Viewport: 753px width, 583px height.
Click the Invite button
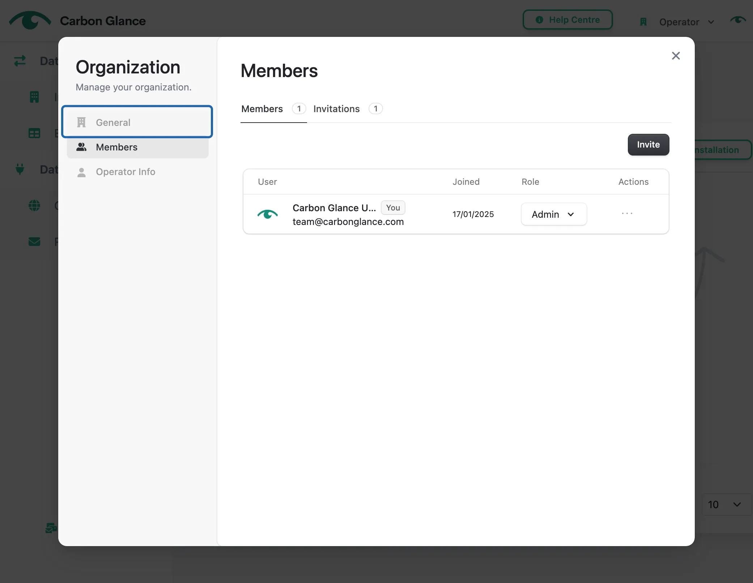[x=648, y=145]
